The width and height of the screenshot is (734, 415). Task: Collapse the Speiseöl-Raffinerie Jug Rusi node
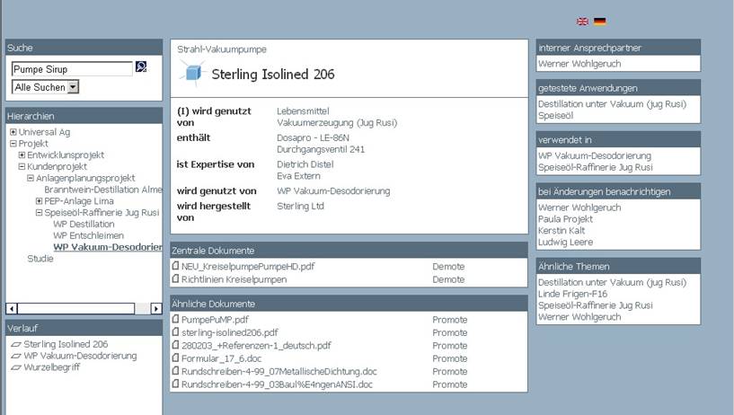[39, 213]
